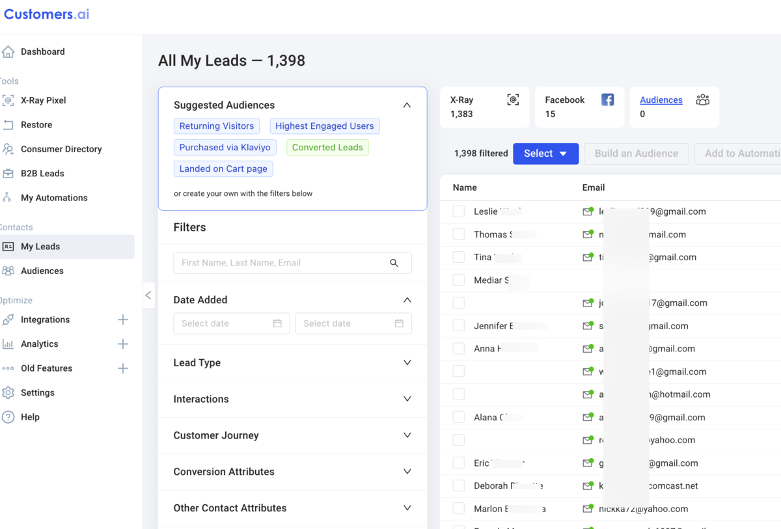Check the box for Deborah's row

pyautogui.click(x=459, y=486)
